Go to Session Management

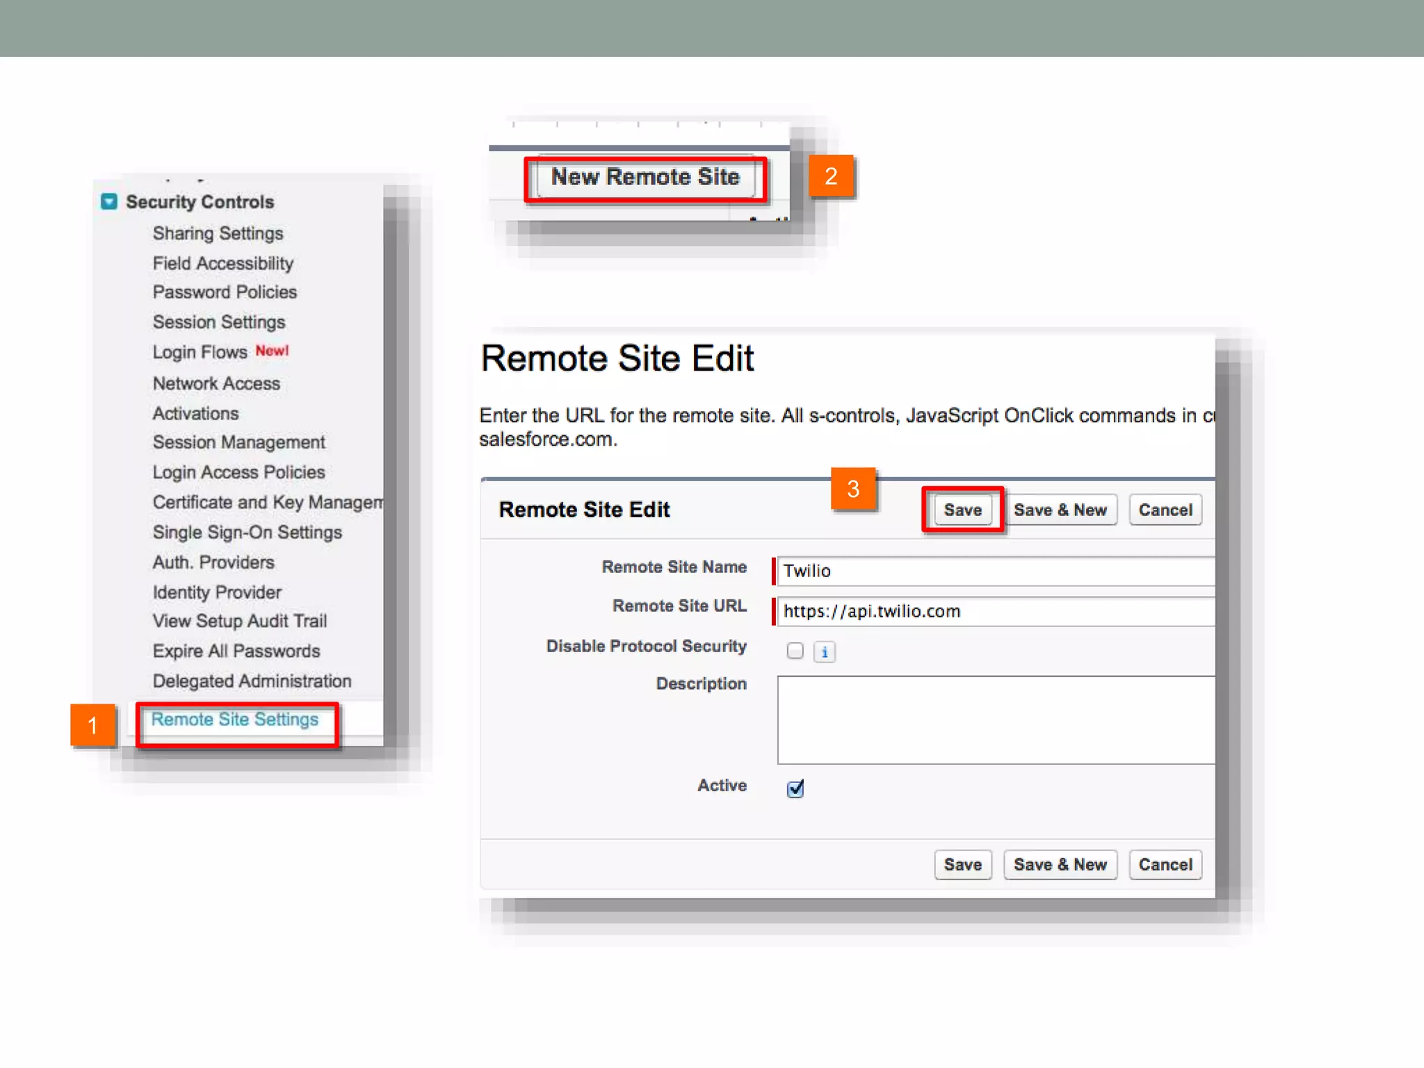pos(238,442)
